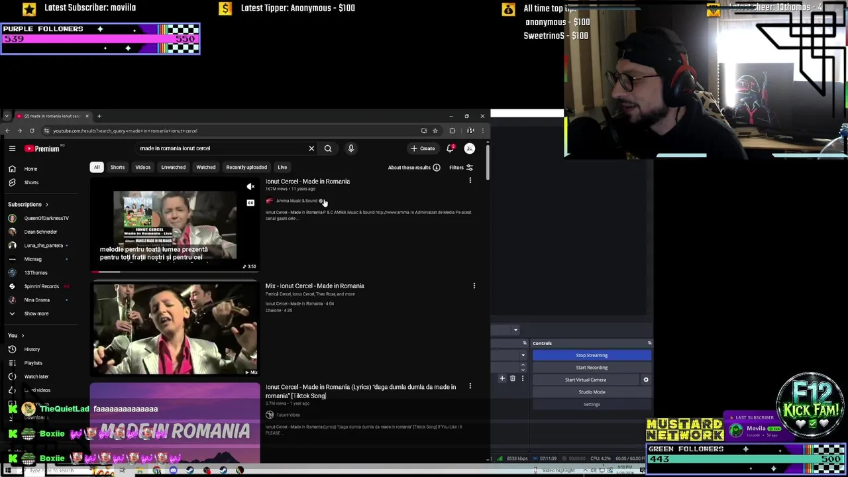Click the YouTube page vertical scrollbar
This screenshot has height=477, width=848.
pos(488,161)
